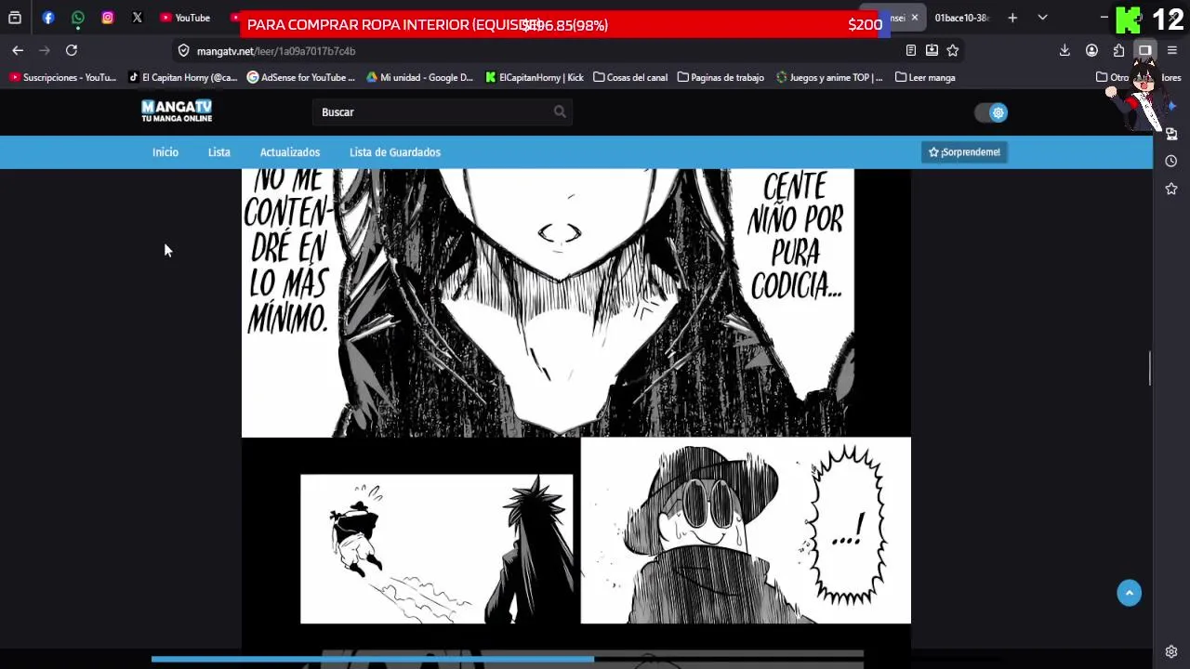The height and width of the screenshot is (669, 1190).
Task: Open bookmarks star in the sidebar
Action: (1171, 189)
